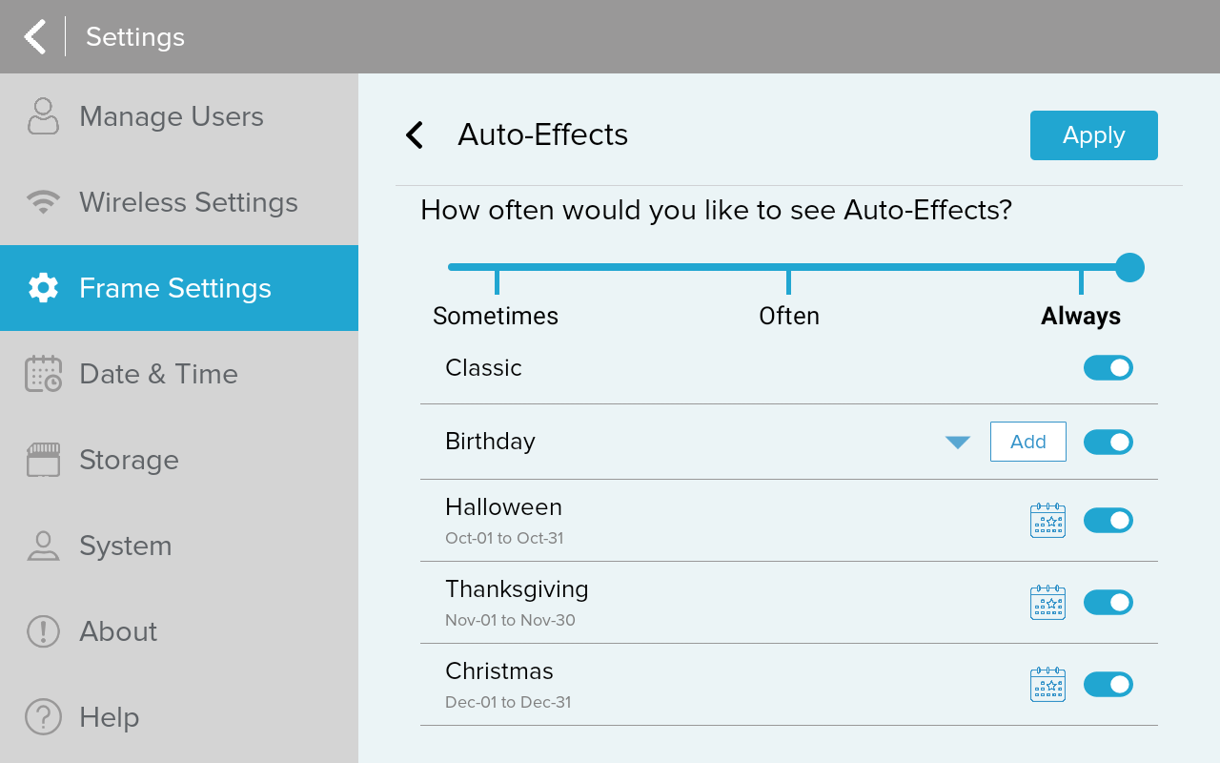Select Date & Time in the sidebar
Screen dimensions: 1220x763
click(158, 374)
